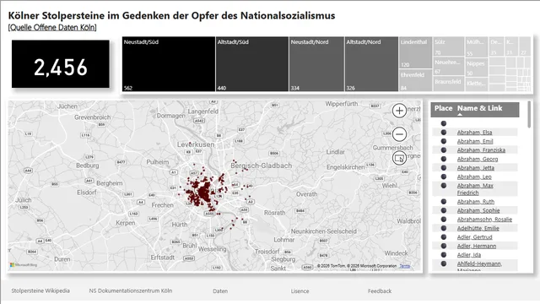Click the place dot beside Abraham, Franziska
Screen dimensions: 540x304
point(444,150)
